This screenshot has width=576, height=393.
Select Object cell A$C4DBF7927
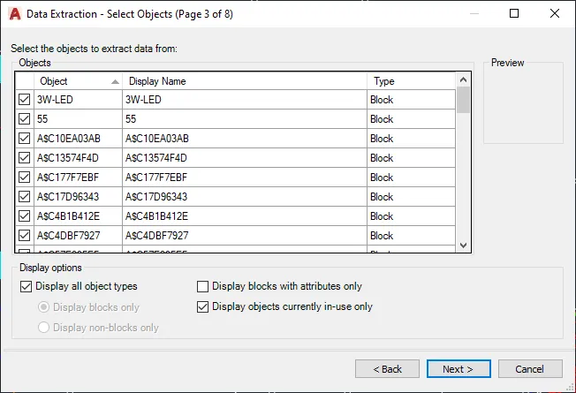tap(79, 236)
